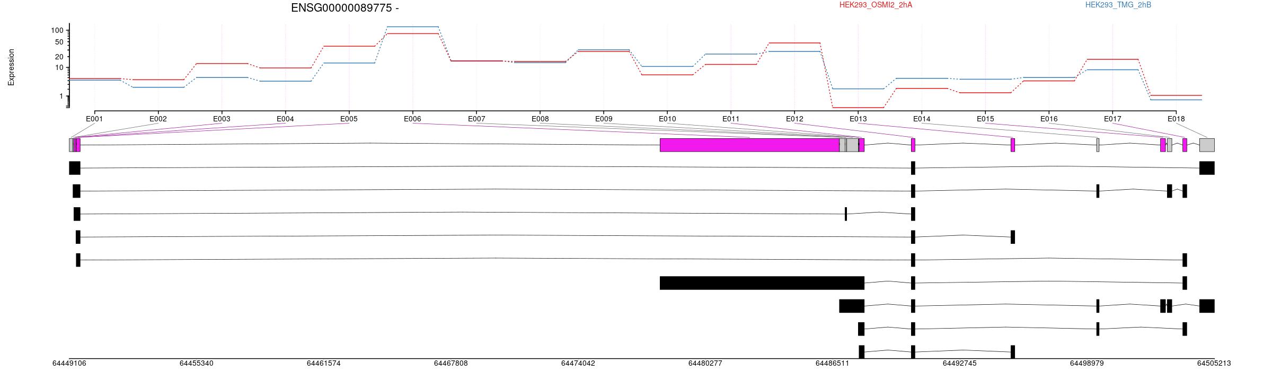Click the exon label E015
Image resolution: width=1272 pixels, height=371 pixels.
click(985, 119)
